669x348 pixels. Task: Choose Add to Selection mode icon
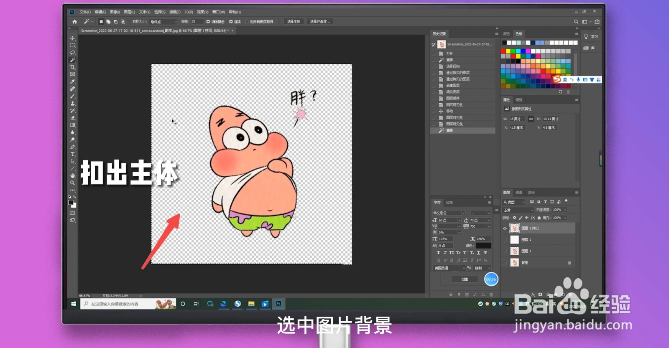coord(108,22)
